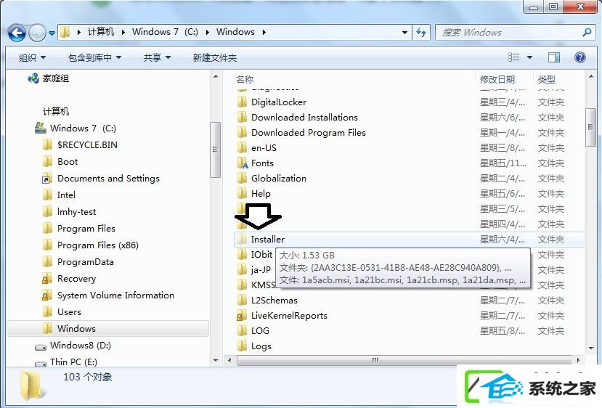The width and height of the screenshot is (602, 408).
Task: Sort by the 名称 column header
Action: click(245, 80)
